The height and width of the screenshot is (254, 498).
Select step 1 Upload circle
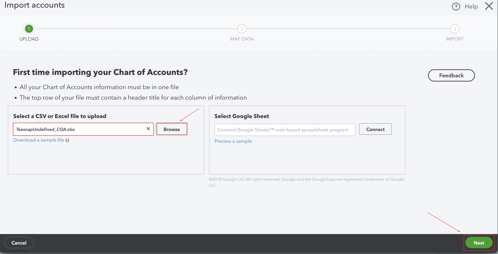[x=29, y=29]
